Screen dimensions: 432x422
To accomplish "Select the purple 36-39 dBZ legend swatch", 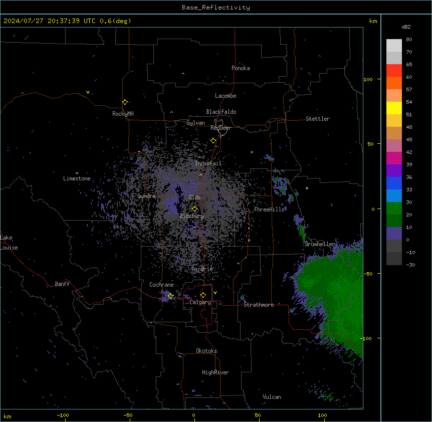I will [x=394, y=170].
